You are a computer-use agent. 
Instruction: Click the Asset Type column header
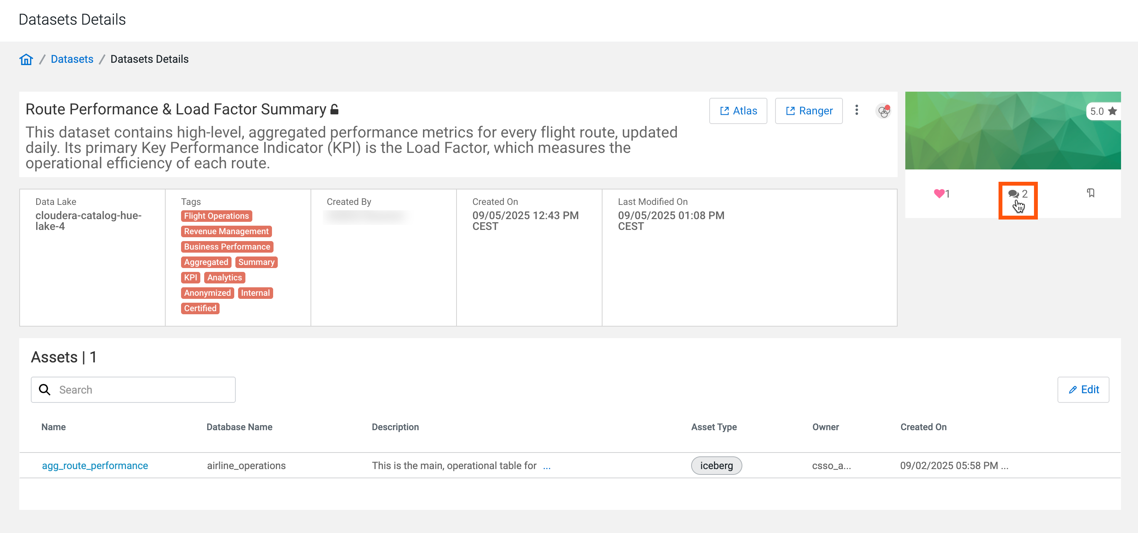[713, 427]
